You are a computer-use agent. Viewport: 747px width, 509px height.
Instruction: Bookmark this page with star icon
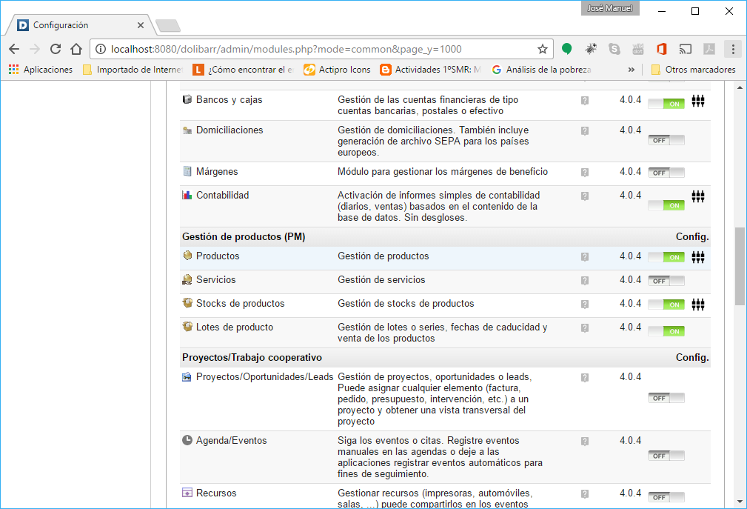(x=543, y=49)
